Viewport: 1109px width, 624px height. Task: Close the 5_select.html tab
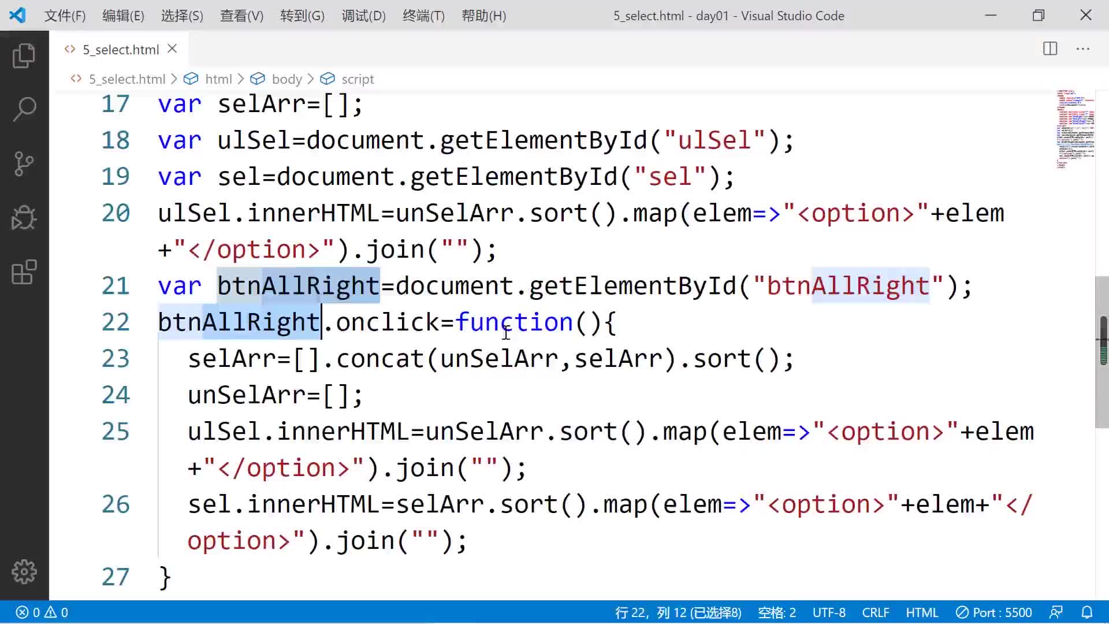(x=172, y=49)
